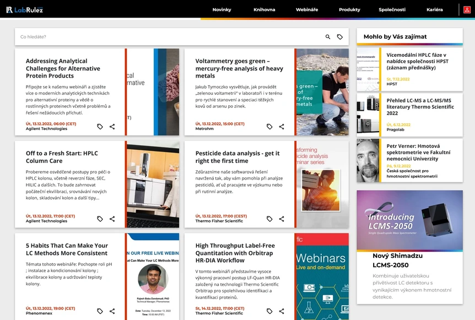Click the LC-MS instruments thumbnail for Pragolab

click(368, 115)
